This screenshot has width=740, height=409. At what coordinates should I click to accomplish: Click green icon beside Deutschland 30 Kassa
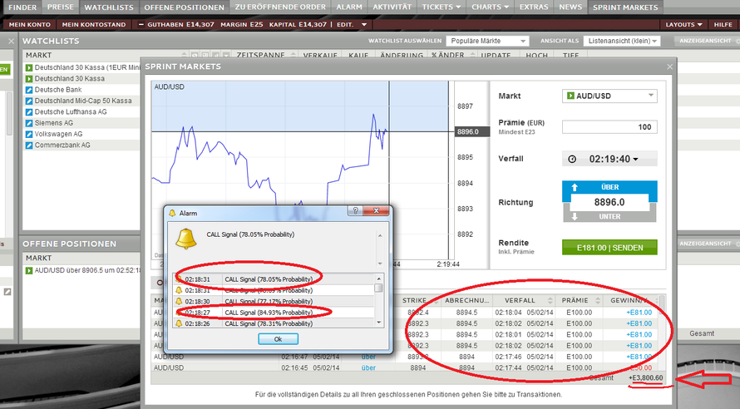pos(29,79)
